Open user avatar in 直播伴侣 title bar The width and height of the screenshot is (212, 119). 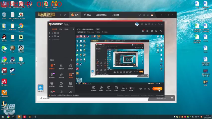(137, 24)
